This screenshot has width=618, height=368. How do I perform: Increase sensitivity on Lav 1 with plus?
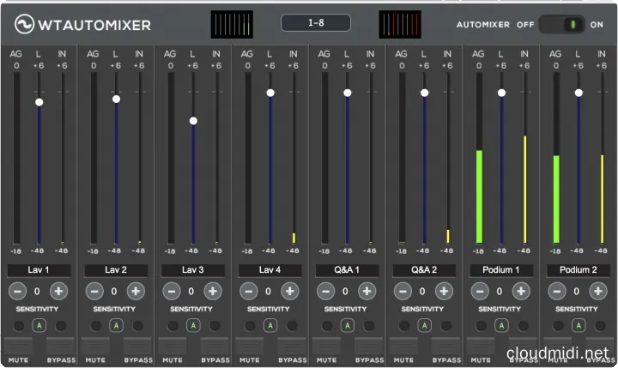58,291
